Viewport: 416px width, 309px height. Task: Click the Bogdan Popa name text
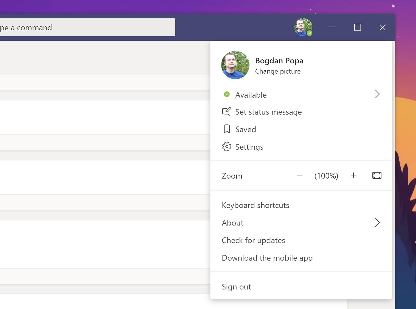pos(279,61)
